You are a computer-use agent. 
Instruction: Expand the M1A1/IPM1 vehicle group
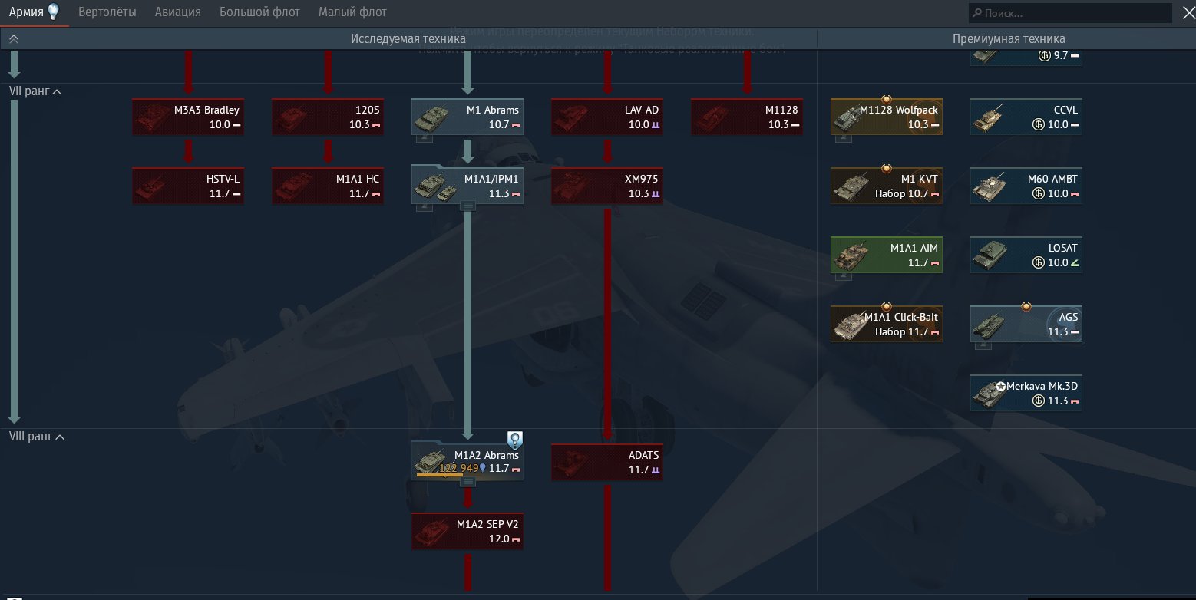(x=467, y=206)
